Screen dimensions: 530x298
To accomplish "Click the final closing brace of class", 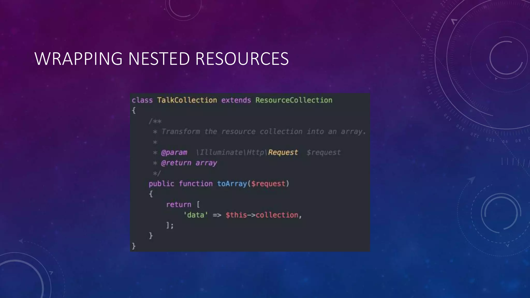I will 134,246.
